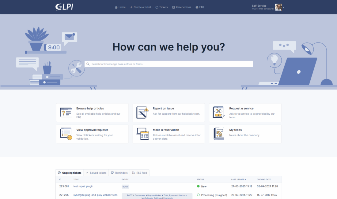Open the Tickets menu item
Image resolution: width=337 pixels, height=199 pixels.
pyautogui.click(x=162, y=7)
